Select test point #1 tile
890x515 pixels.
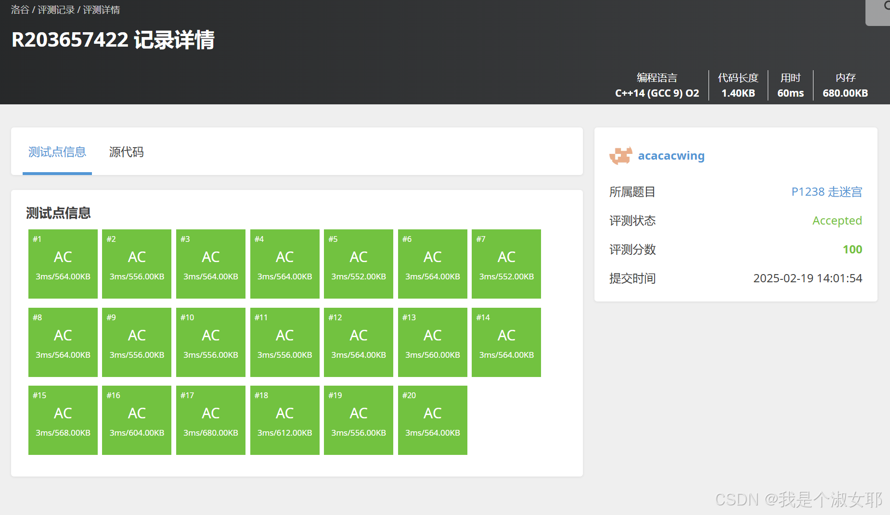click(63, 264)
